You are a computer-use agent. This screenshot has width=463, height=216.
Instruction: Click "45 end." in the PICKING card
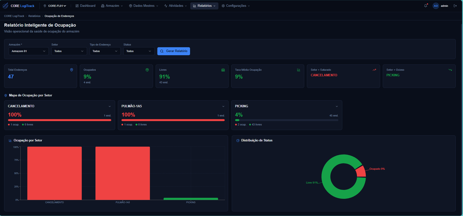[x=334, y=116]
